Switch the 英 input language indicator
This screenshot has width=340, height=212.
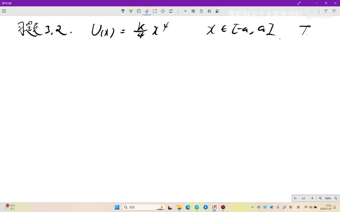click(x=290, y=207)
